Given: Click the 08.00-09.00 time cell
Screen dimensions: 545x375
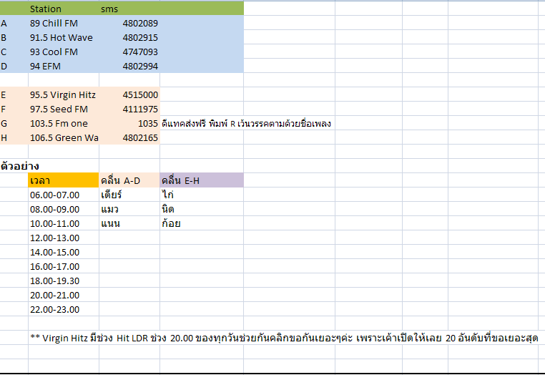Looking at the screenshot, I should click(64, 209).
